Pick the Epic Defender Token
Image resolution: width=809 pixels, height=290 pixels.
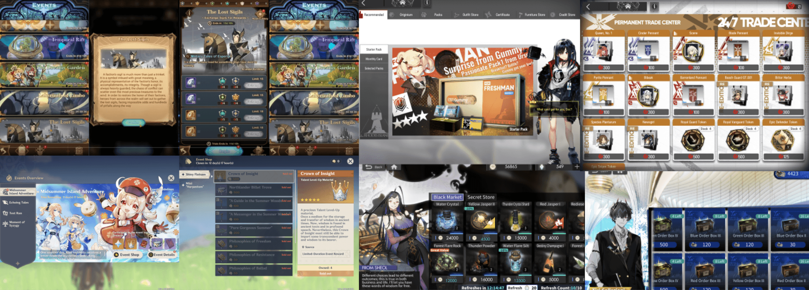(x=783, y=140)
